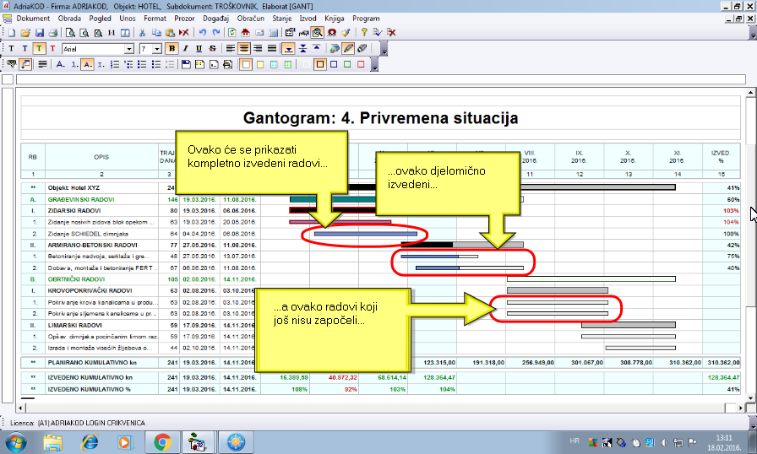
Task: Expand formatting toolbar overflow options
Action: [x=384, y=49]
